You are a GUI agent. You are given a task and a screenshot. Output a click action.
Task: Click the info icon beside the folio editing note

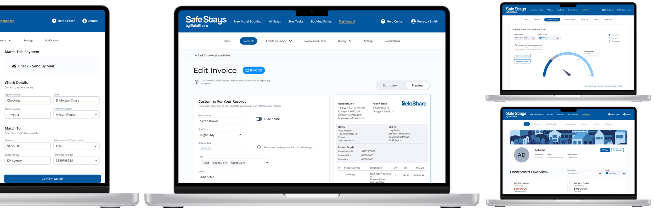pyautogui.click(x=196, y=82)
